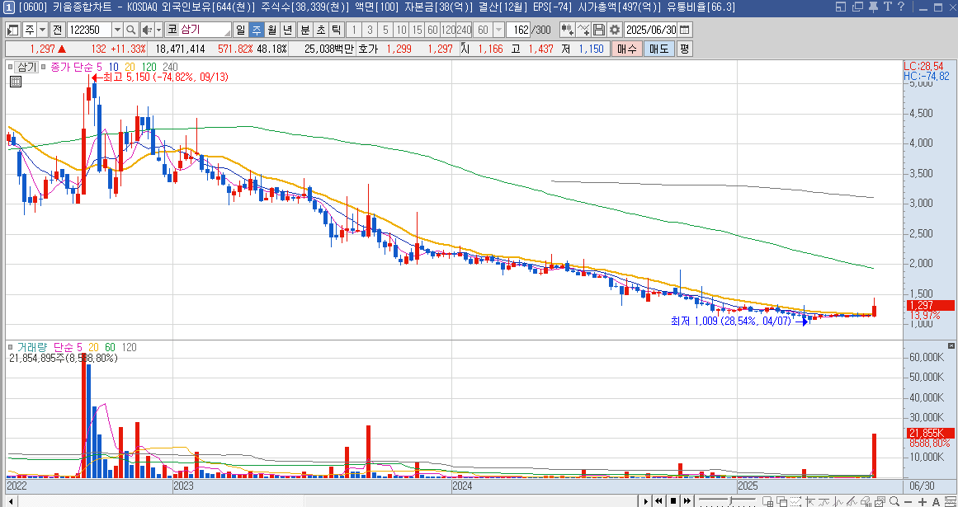Click the dotted selection chart icon at bottom

point(795,501)
